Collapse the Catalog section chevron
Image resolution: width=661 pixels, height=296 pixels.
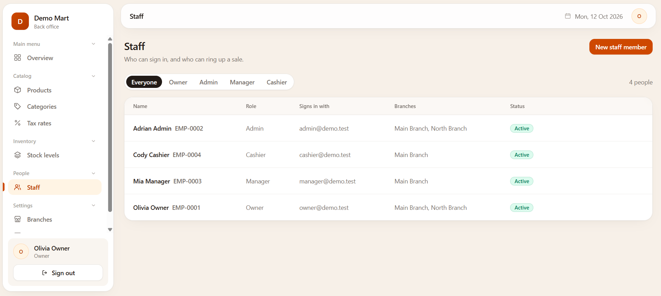pos(94,76)
